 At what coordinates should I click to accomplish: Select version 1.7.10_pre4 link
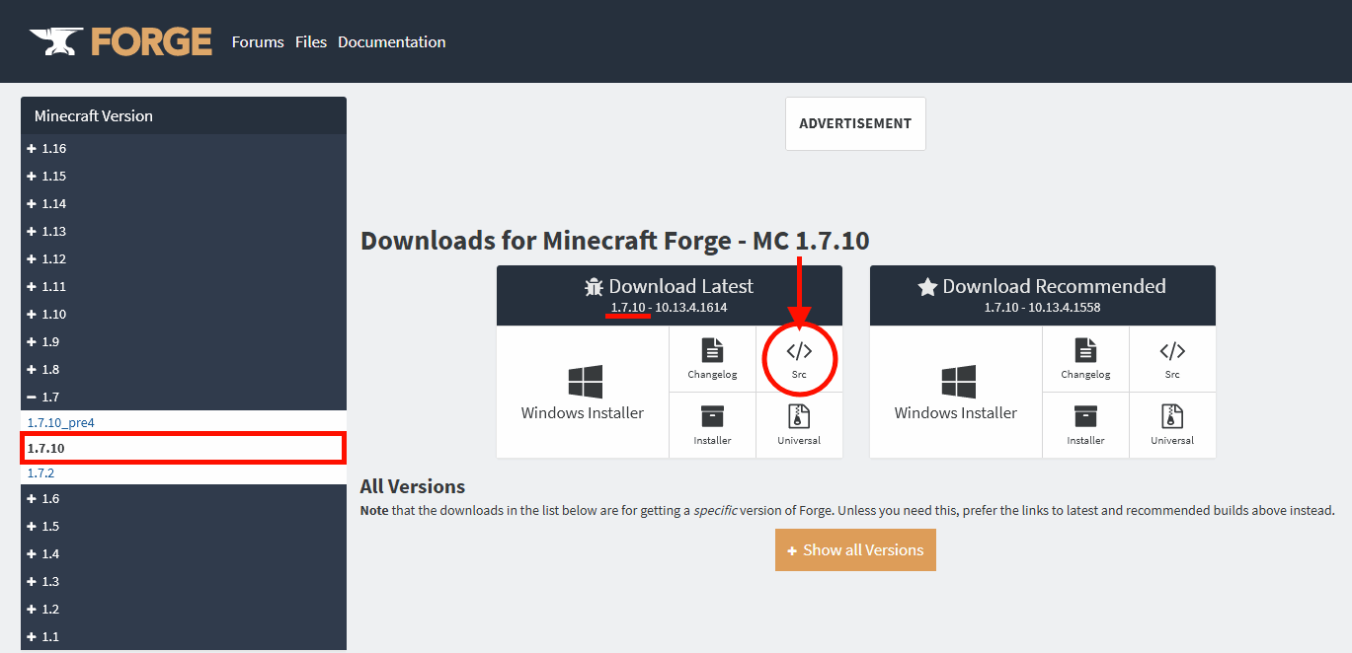pyautogui.click(x=60, y=422)
